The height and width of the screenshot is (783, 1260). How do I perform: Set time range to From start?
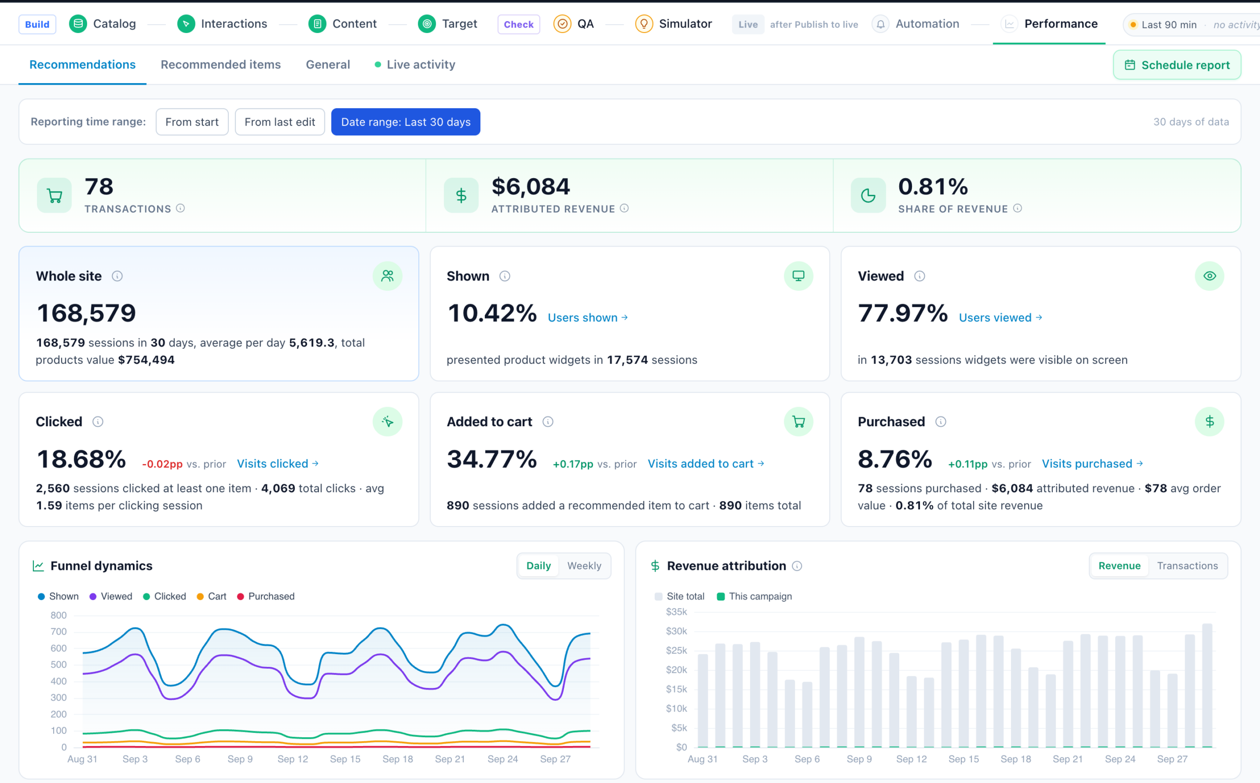click(x=192, y=122)
